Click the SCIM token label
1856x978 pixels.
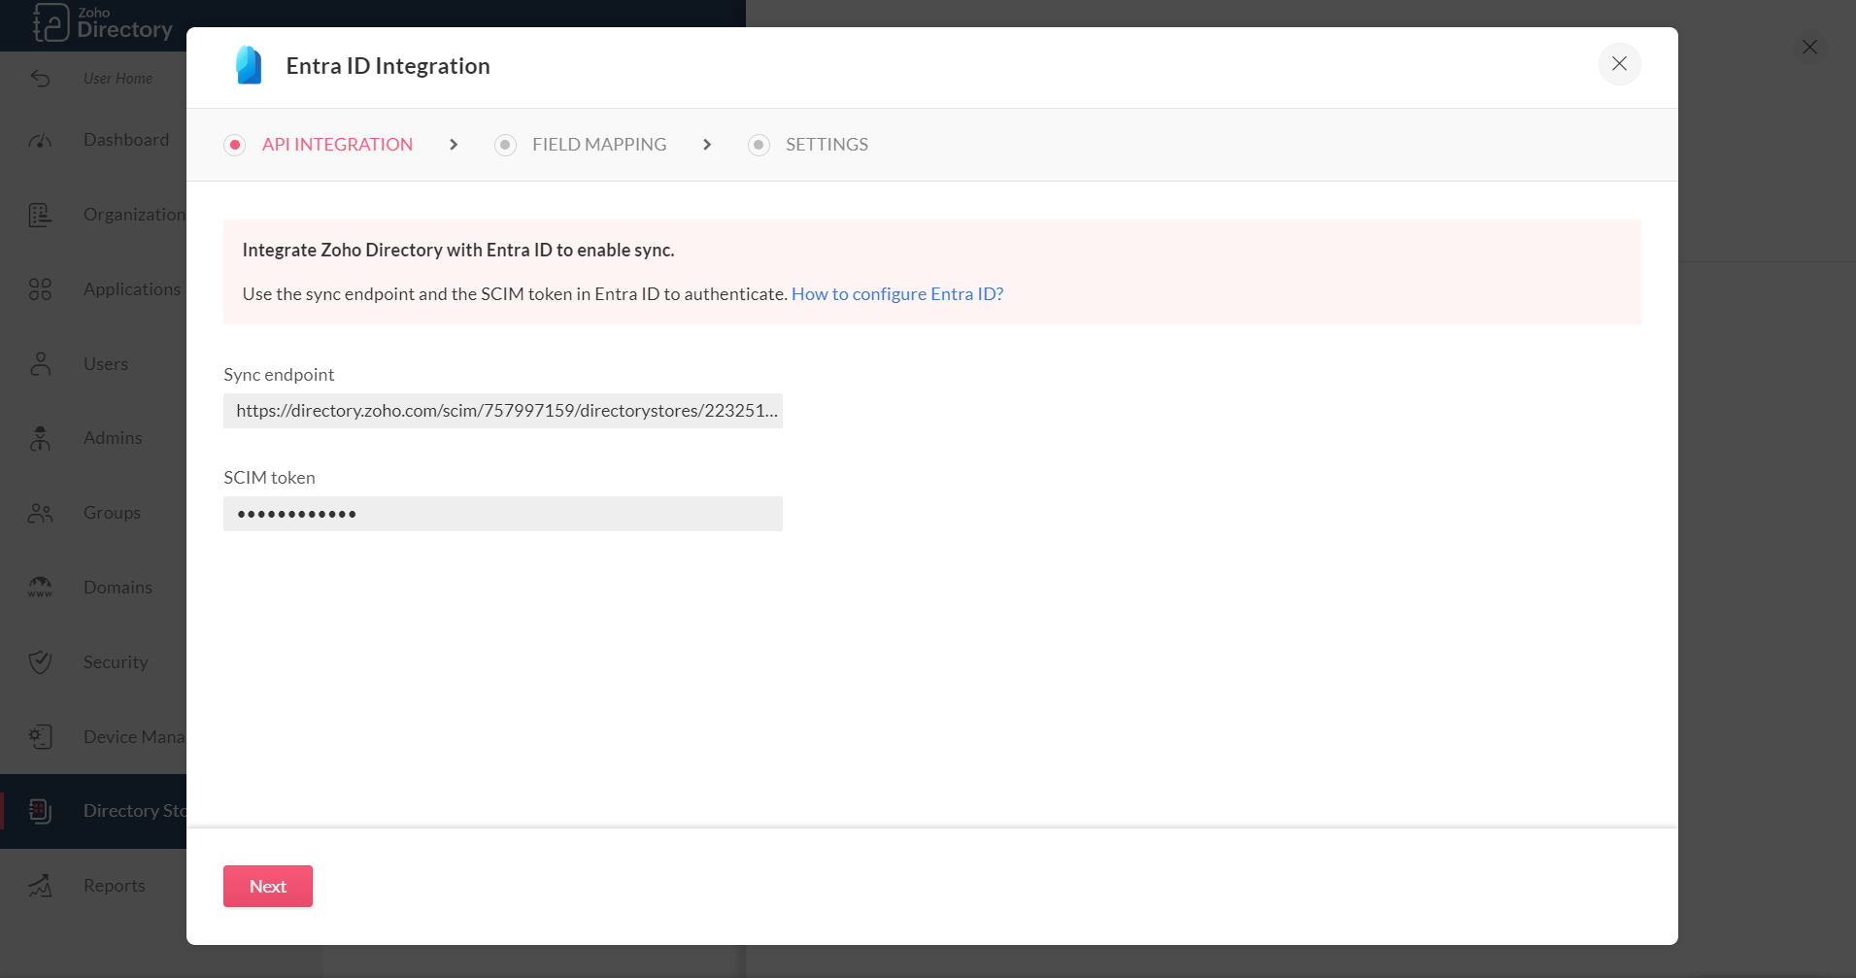coord(269,478)
